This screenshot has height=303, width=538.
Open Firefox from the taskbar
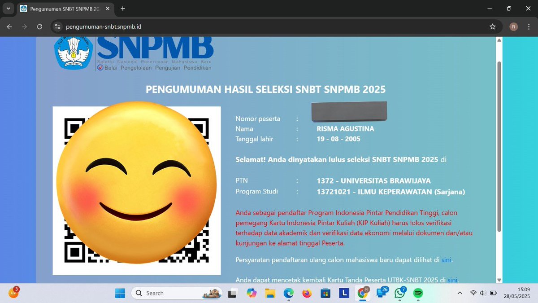tap(307, 293)
